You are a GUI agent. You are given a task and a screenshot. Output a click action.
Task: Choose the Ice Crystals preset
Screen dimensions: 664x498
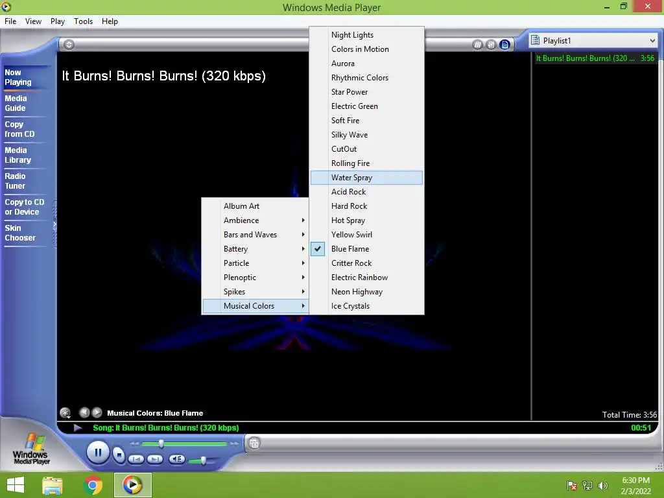click(x=367, y=306)
